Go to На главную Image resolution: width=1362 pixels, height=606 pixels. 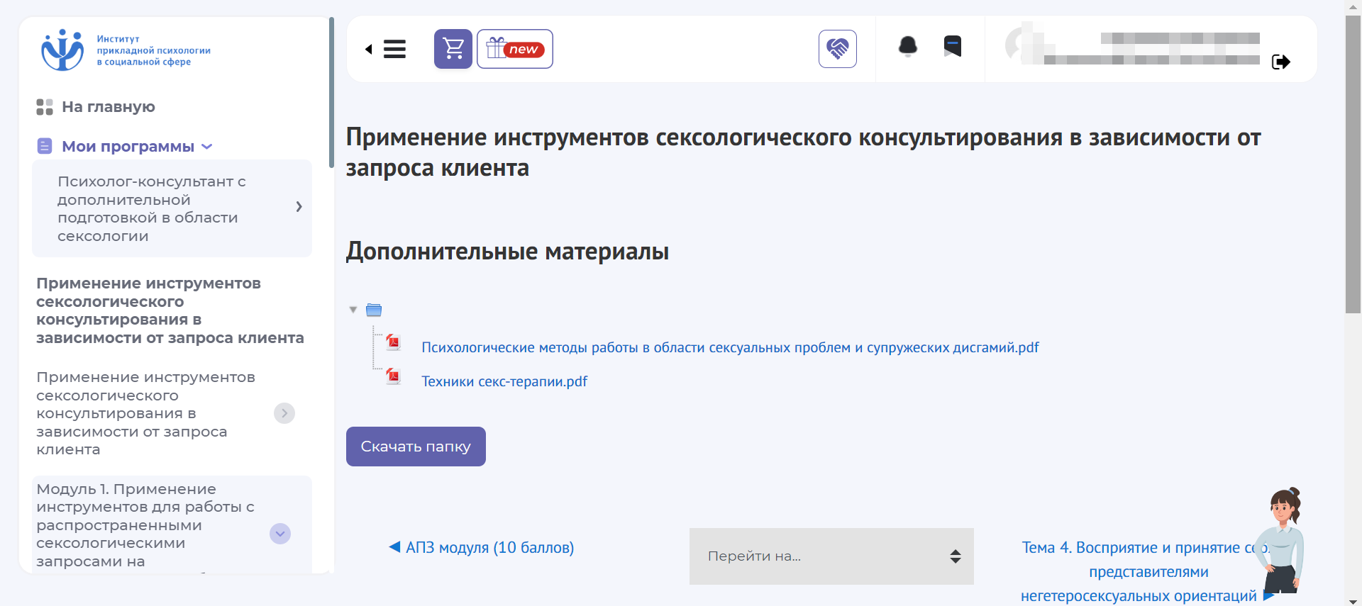pos(109,107)
